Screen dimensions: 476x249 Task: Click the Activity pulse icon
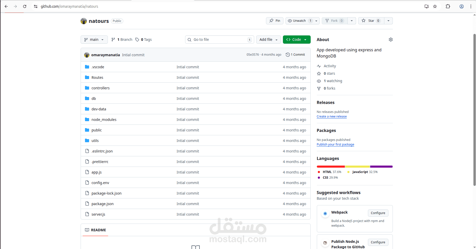point(319,66)
